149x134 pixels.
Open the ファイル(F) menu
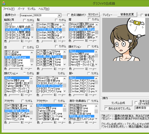(9, 9)
